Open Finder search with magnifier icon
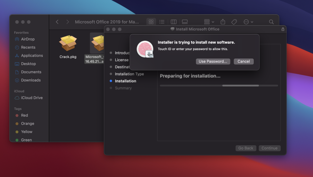The image size is (313, 177). pos(271,22)
